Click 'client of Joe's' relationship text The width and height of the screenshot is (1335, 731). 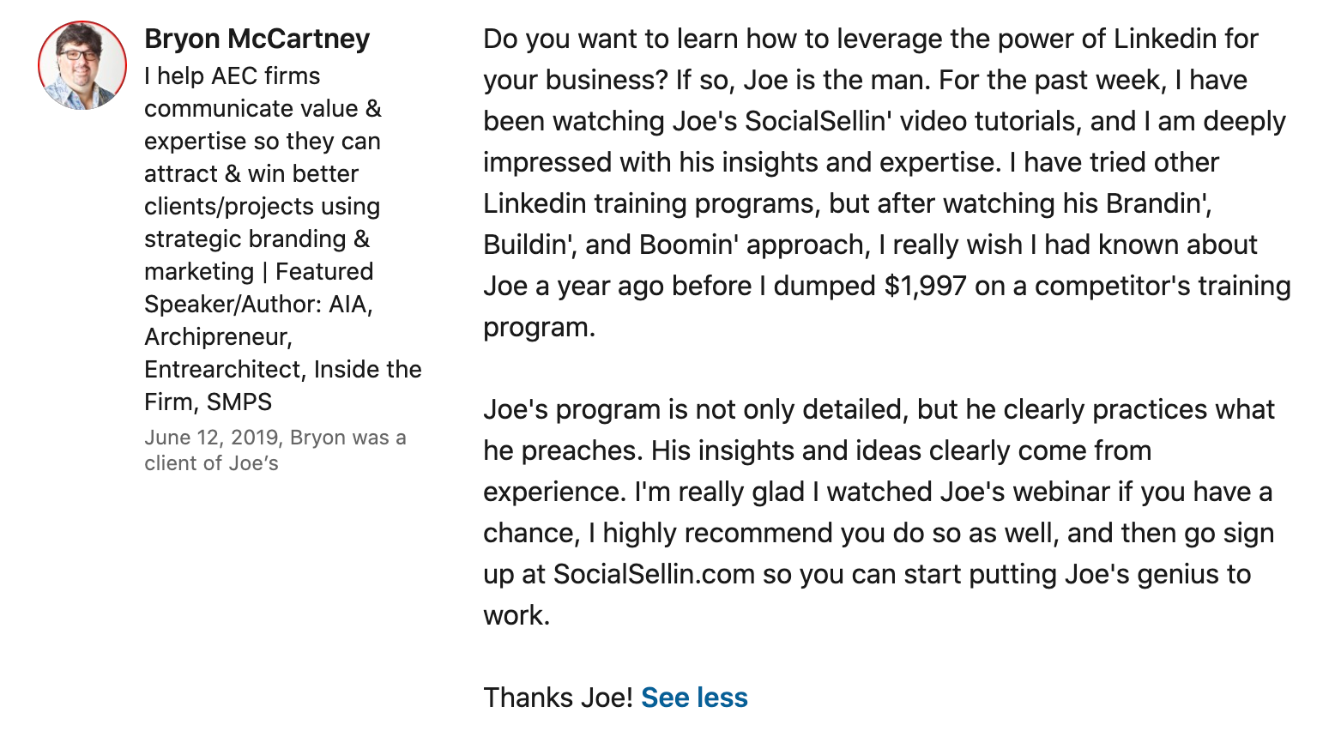tap(211, 463)
